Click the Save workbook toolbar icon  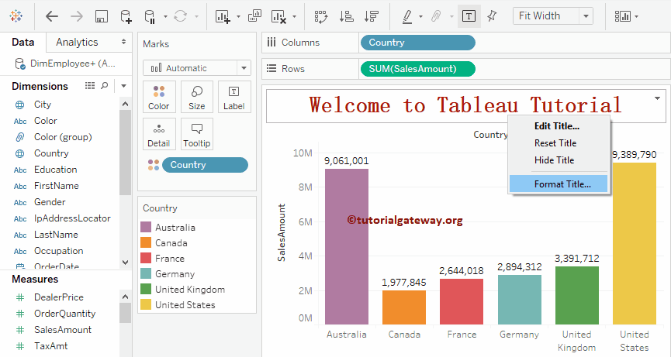coord(101,16)
